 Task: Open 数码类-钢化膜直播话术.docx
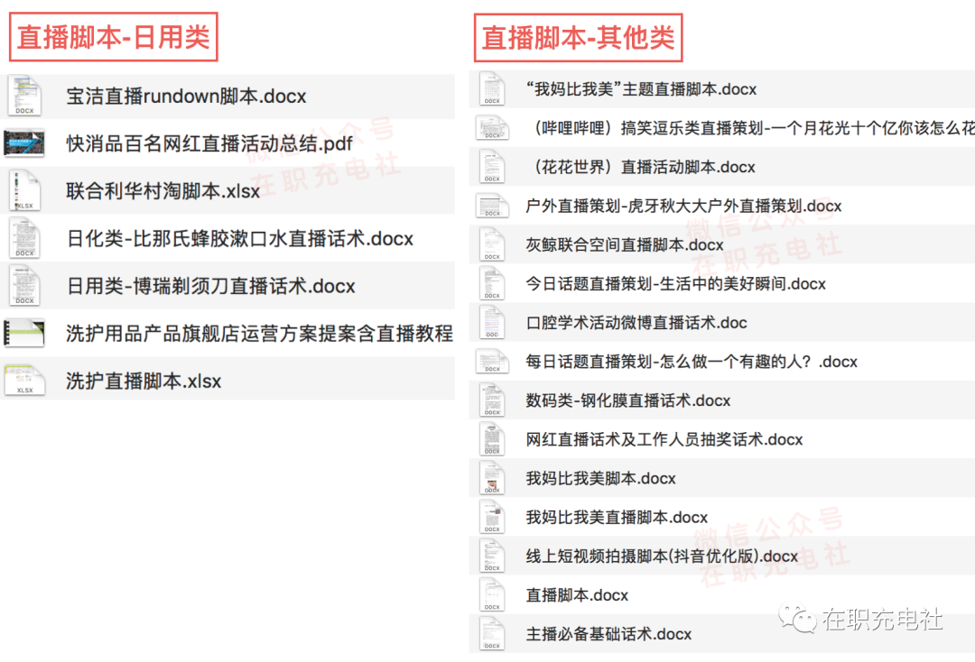click(628, 400)
